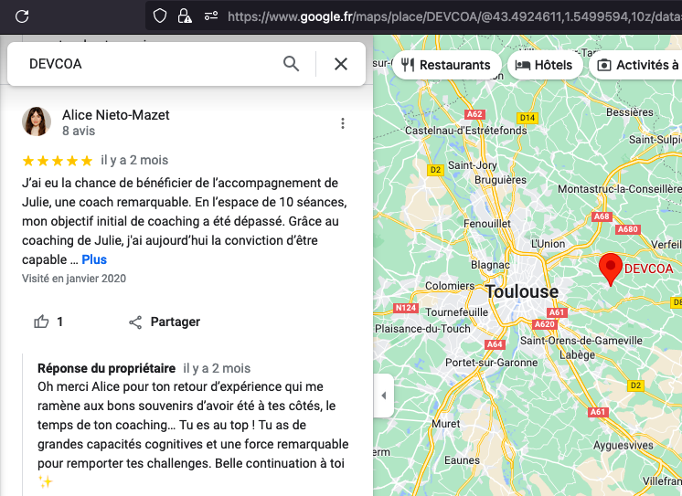Click the Bessières label on the map
The height and width of the screenshot is (496, 682).
(630, 112)
